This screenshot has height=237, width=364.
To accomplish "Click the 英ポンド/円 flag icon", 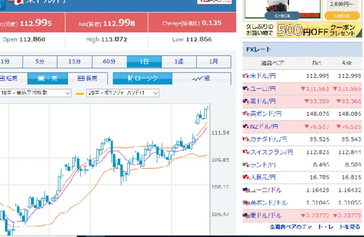I will click(x=246, y=114).
